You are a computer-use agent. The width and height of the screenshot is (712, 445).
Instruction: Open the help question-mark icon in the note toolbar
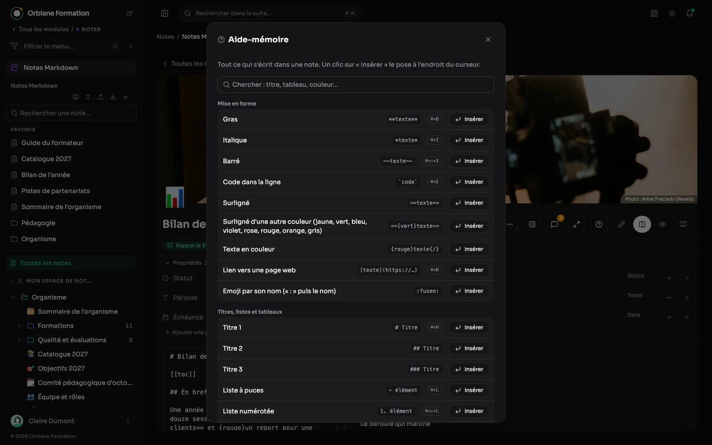click(x=599, y=224)
